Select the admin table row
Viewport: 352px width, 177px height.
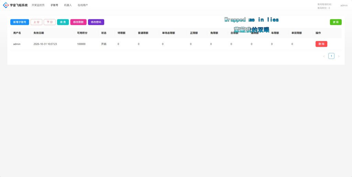(x=176, y=44)
